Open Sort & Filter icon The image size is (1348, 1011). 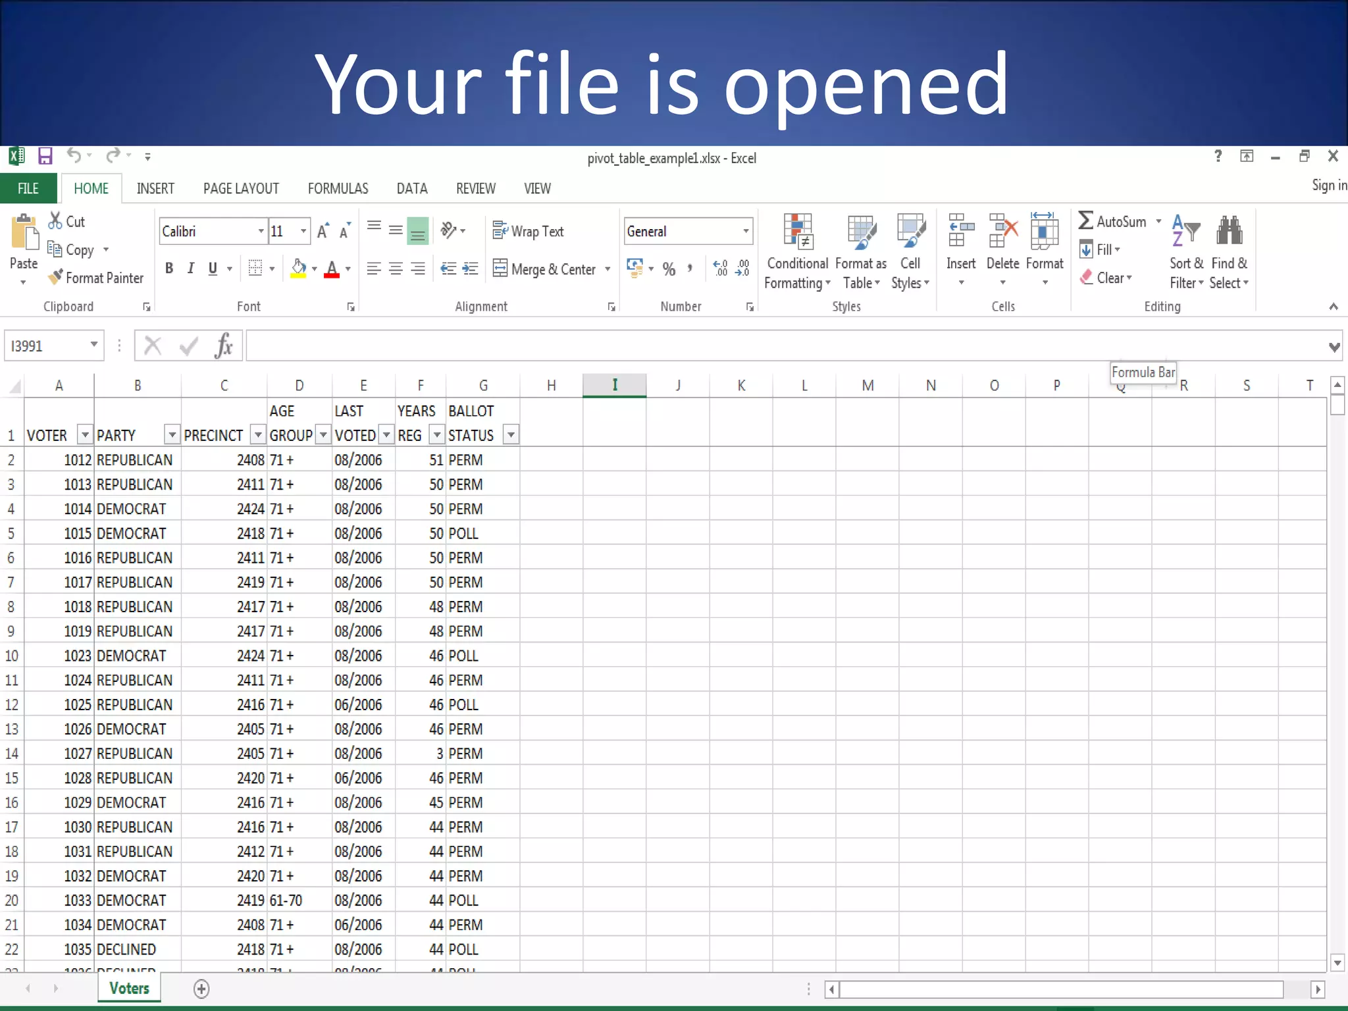1186,230
